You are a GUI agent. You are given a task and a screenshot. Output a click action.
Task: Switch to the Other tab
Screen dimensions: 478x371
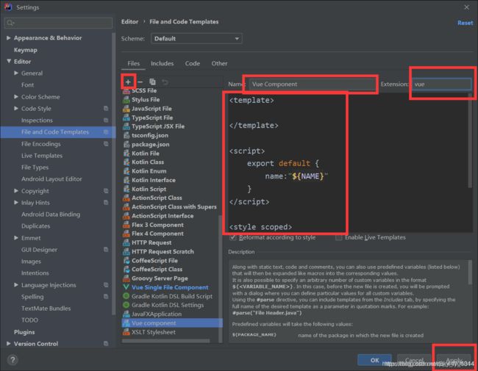[219, 63]
